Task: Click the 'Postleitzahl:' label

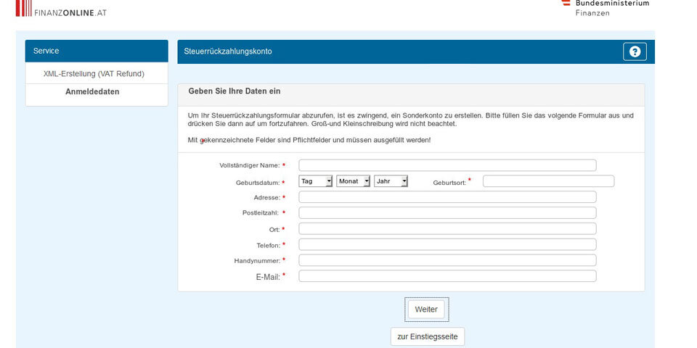Action: 261,212
